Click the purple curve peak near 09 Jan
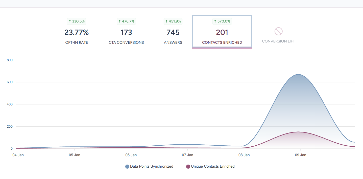The width and height of the screenshot is (363, 179). click(x=298, y=132)
